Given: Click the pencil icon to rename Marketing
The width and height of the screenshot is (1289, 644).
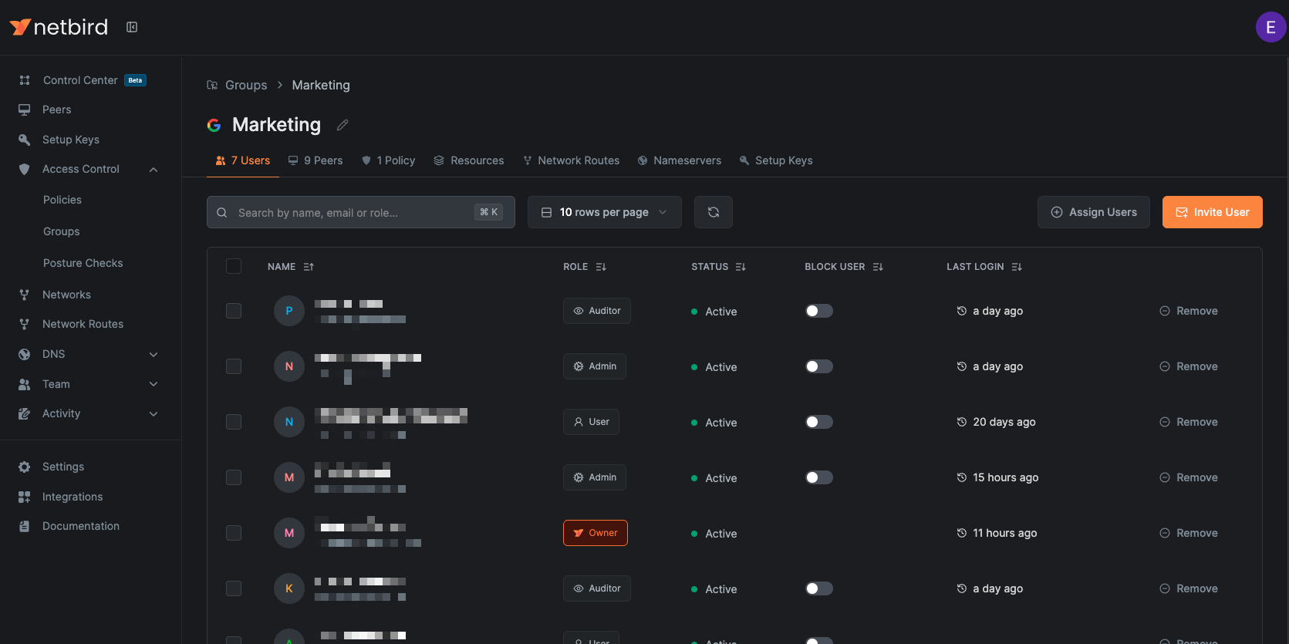Looking at the screenshot, I should (x=342, y=125).
